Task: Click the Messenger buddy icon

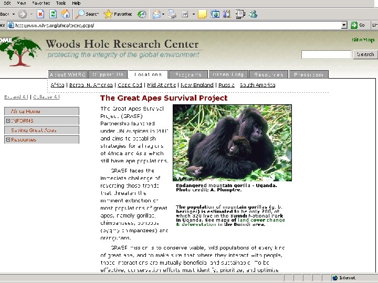Action: tap(254, 14)
